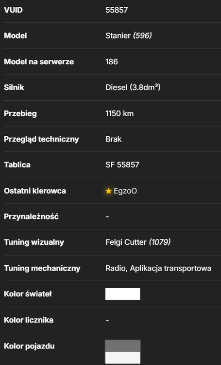
Task: Click the Felgi Cutter tuning entry
Action: (x=126, y=242)
